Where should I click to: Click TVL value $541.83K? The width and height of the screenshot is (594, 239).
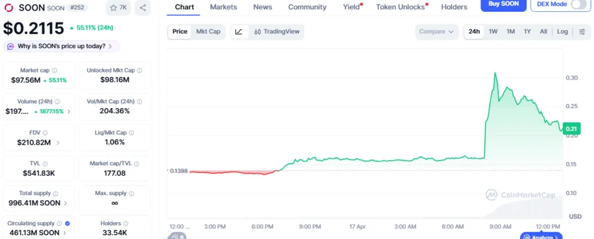[39, 173]
